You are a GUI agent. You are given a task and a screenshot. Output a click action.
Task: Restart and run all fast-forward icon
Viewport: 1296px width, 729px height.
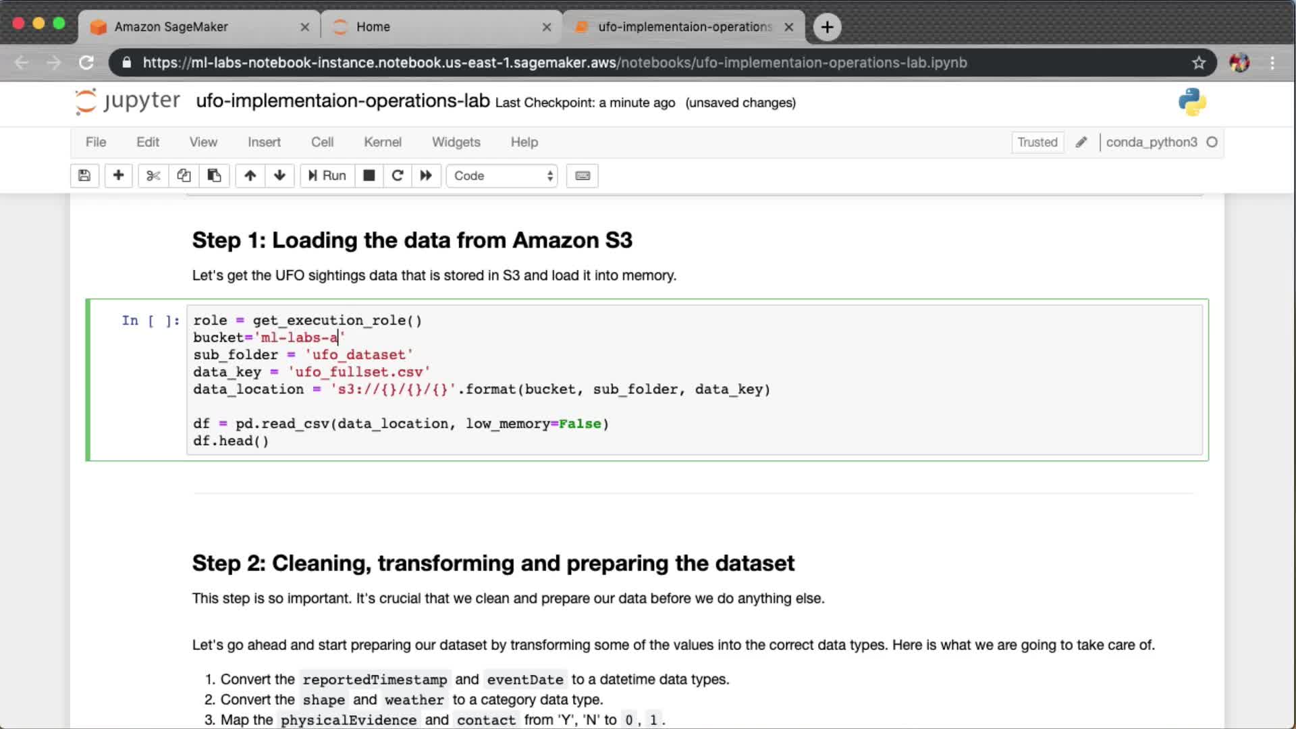pyautogui.click(x=426, y=175)
